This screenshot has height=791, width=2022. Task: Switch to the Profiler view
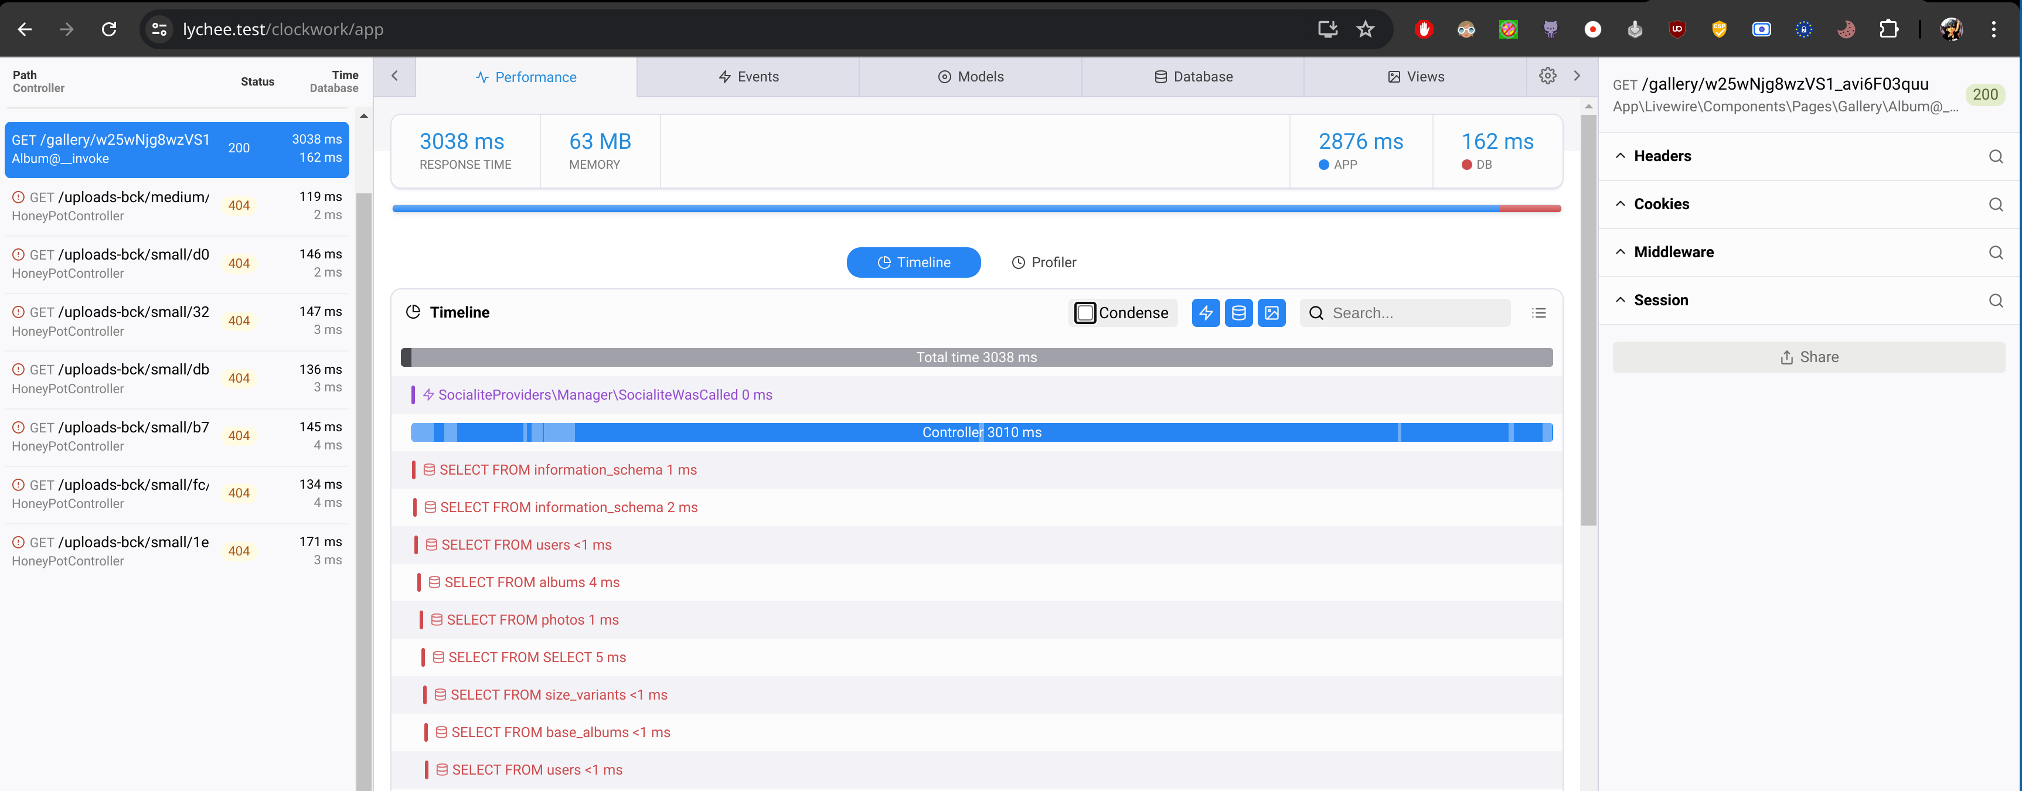(x=1044, y=262)
